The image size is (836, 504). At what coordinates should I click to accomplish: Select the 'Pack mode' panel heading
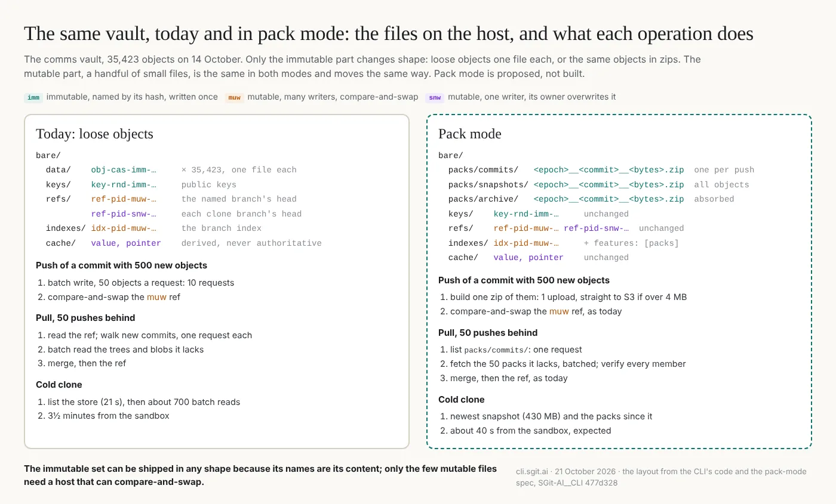click(469, 134)
